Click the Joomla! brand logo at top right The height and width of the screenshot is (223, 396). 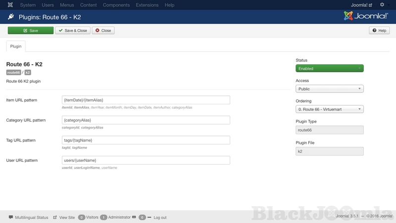pyautogui.click(x=366, y=16)
